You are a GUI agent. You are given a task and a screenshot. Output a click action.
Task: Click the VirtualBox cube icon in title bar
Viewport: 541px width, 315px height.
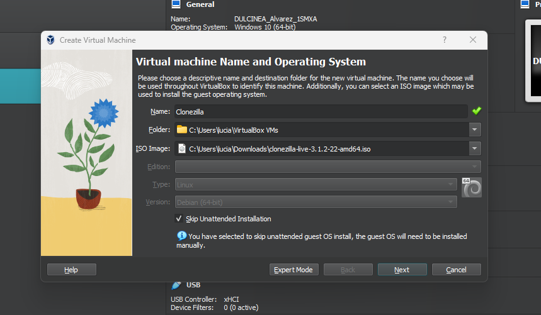(50, 40)
